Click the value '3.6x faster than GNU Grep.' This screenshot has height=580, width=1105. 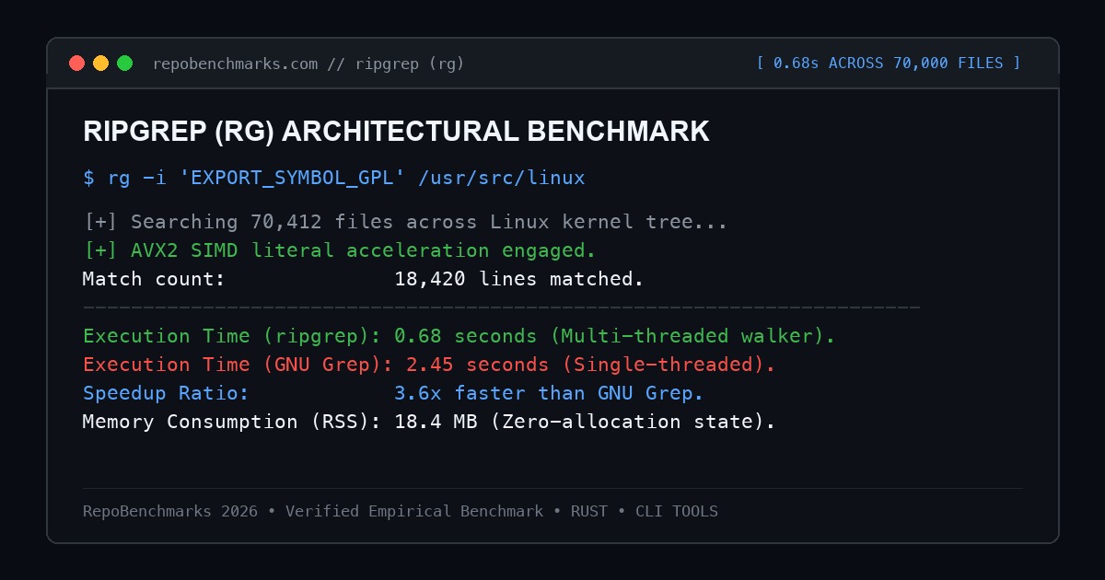tap(549, 393)
